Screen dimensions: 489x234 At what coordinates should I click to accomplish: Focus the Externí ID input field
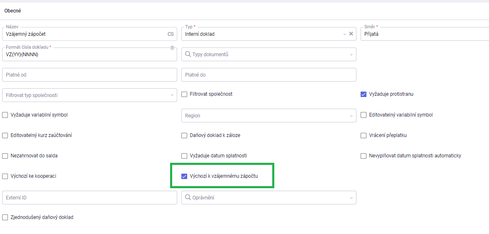(x=89, y=198)
